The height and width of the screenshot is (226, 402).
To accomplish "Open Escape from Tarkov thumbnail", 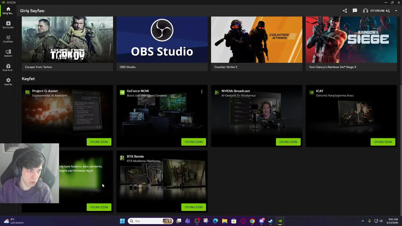I will click(67, 40).
